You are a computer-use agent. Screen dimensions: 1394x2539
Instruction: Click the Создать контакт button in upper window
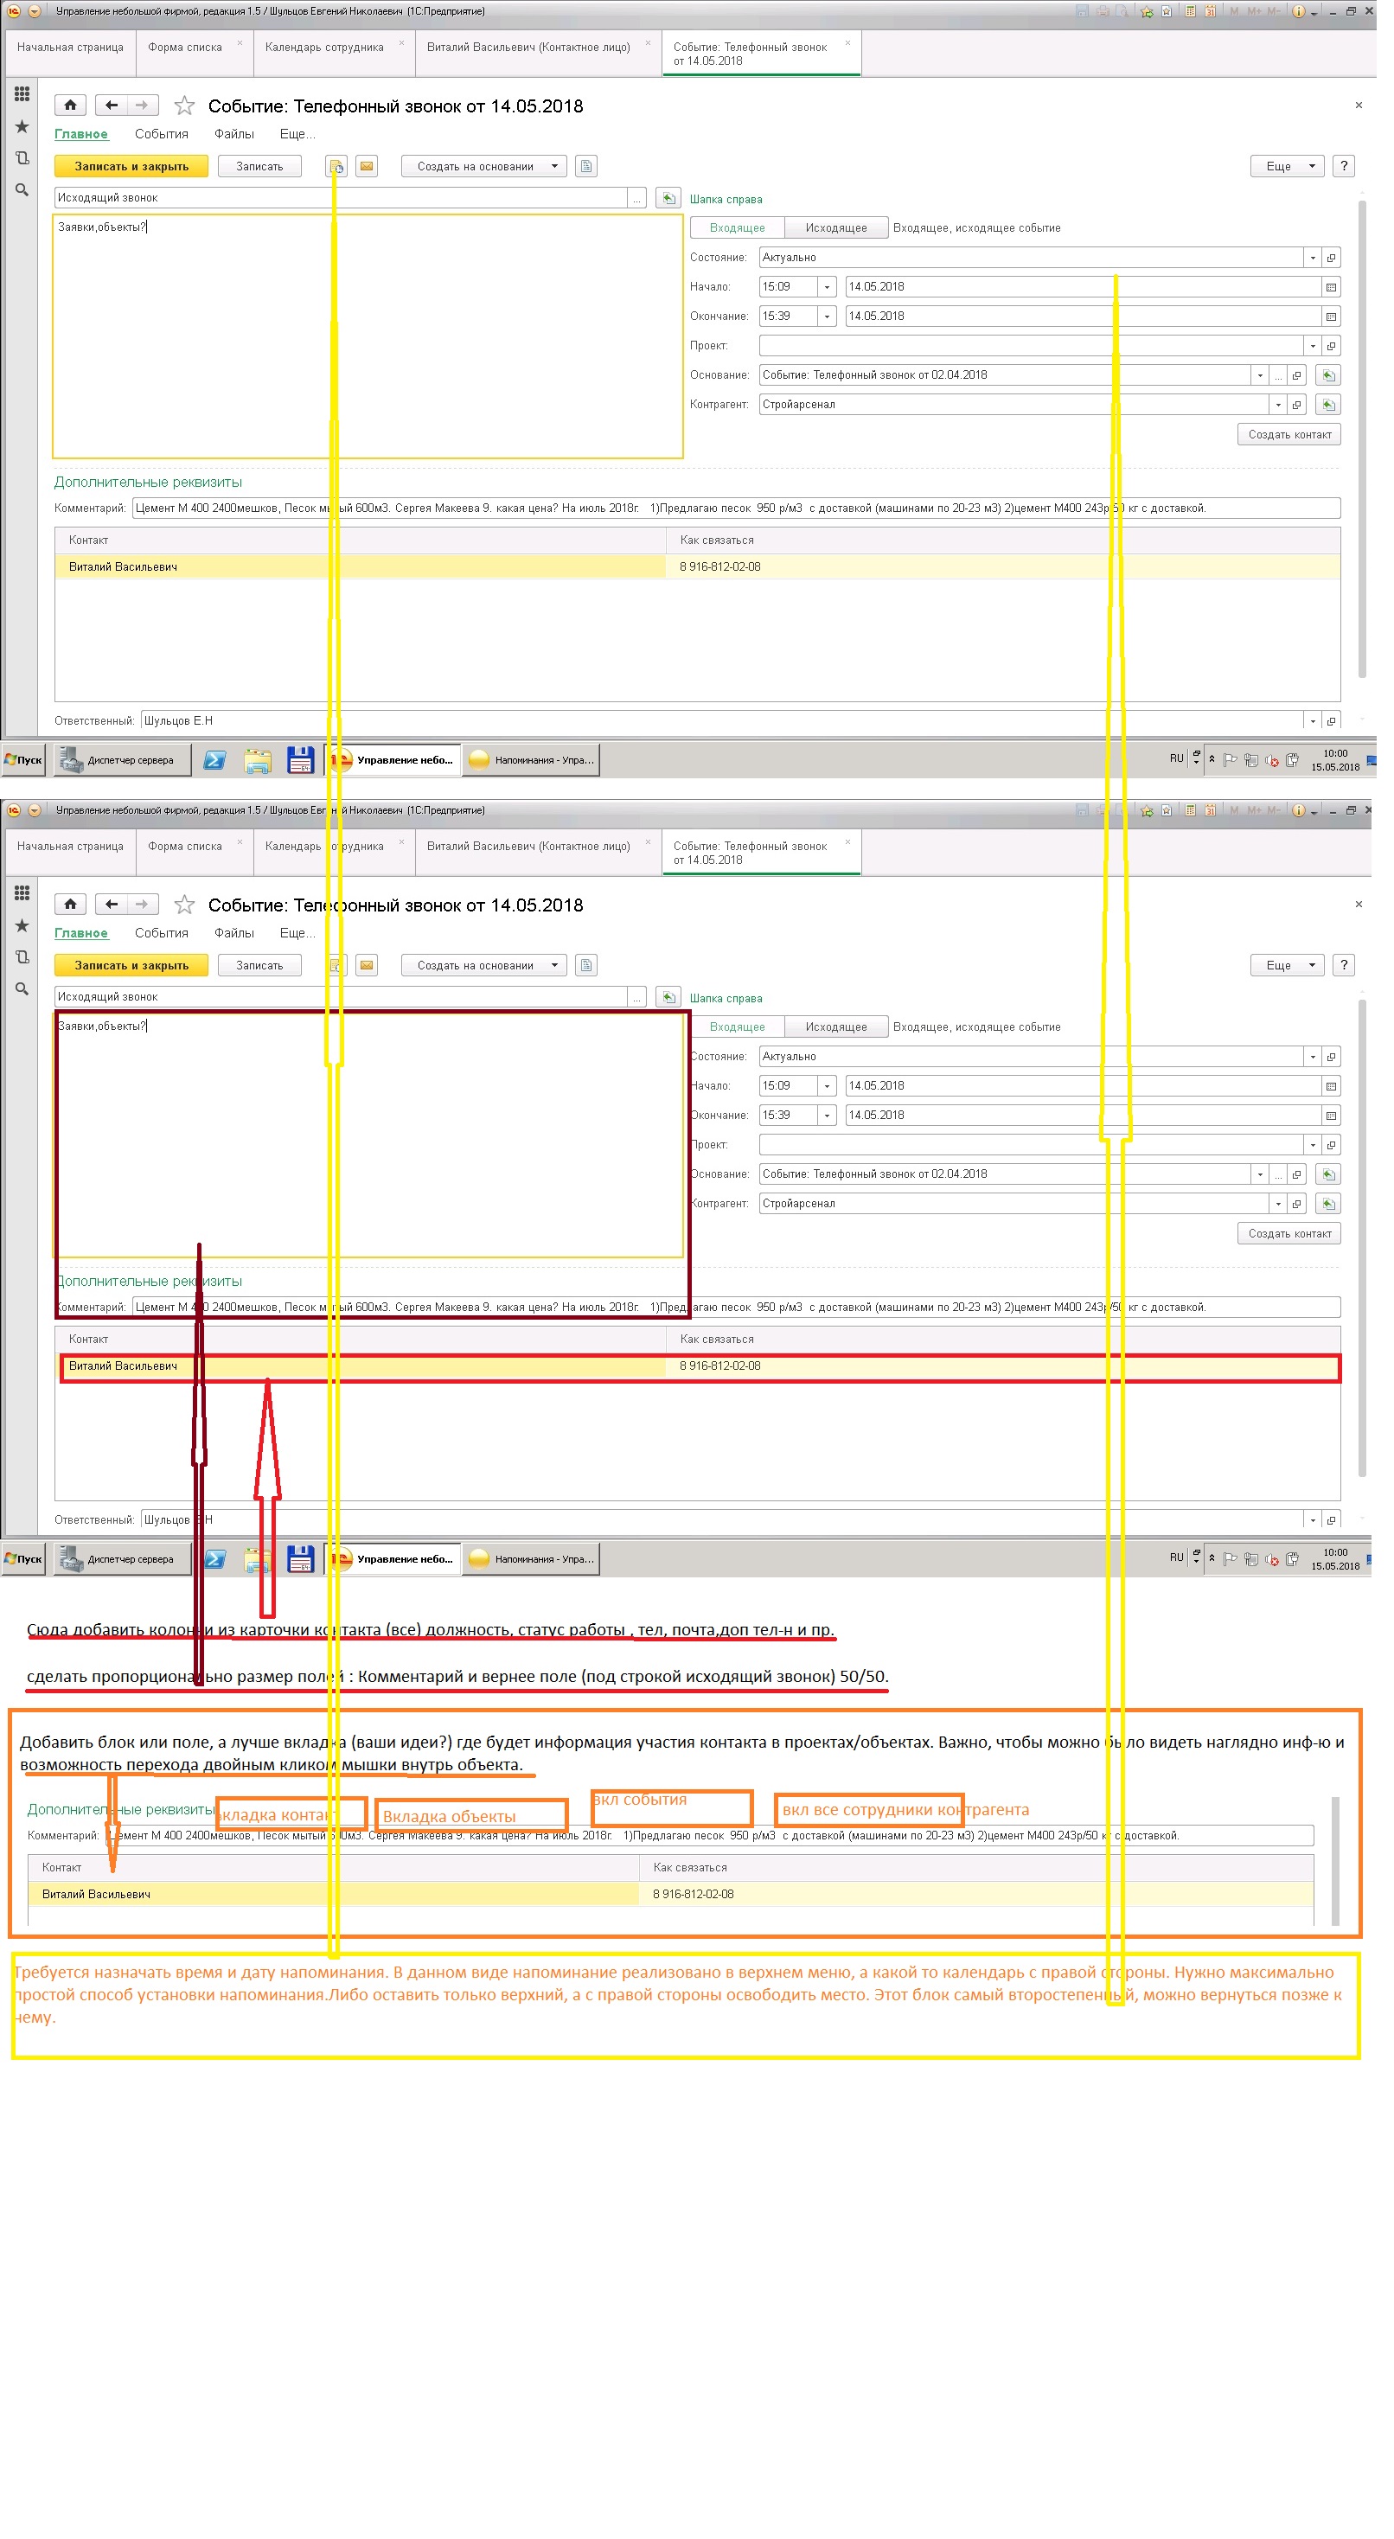point(1288,435)
